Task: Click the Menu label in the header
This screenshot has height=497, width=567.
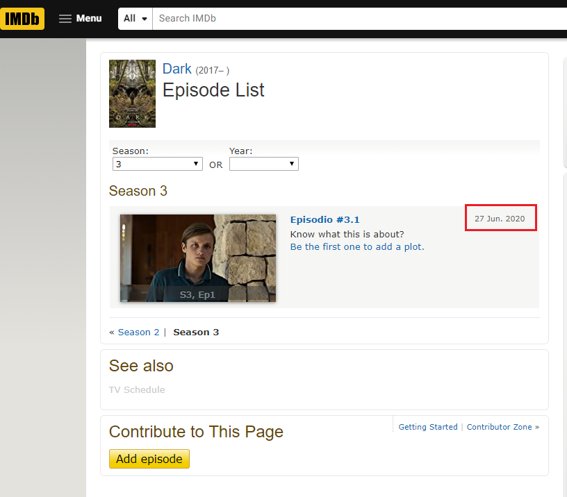Action: [x=89, y=19]
